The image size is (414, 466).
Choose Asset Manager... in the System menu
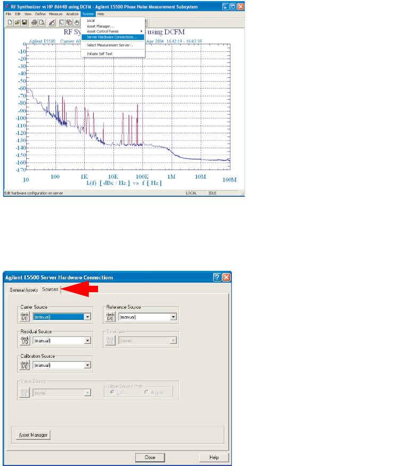pos(113,26)
